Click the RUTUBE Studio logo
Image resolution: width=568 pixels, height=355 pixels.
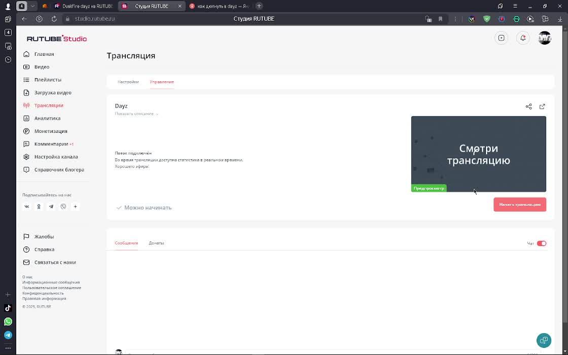pyautogui.click(x=57, y=39)
